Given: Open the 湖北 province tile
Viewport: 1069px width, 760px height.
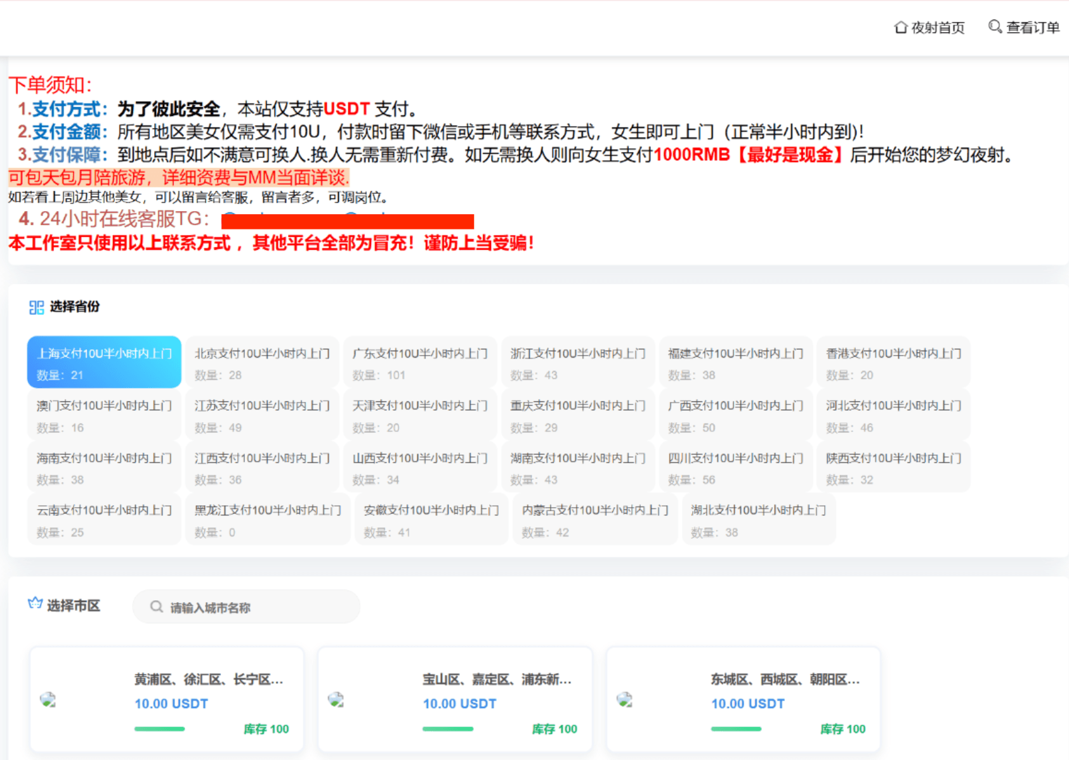Looking at the screenshot, I should coord(758,520).
